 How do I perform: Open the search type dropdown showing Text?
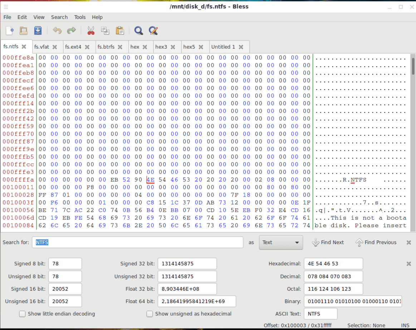click(x=281, y=242)
